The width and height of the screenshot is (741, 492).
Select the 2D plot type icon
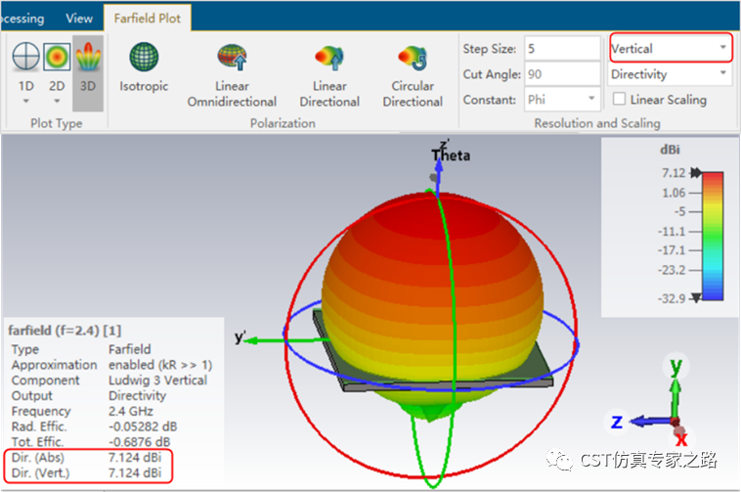tap(57, 56)
